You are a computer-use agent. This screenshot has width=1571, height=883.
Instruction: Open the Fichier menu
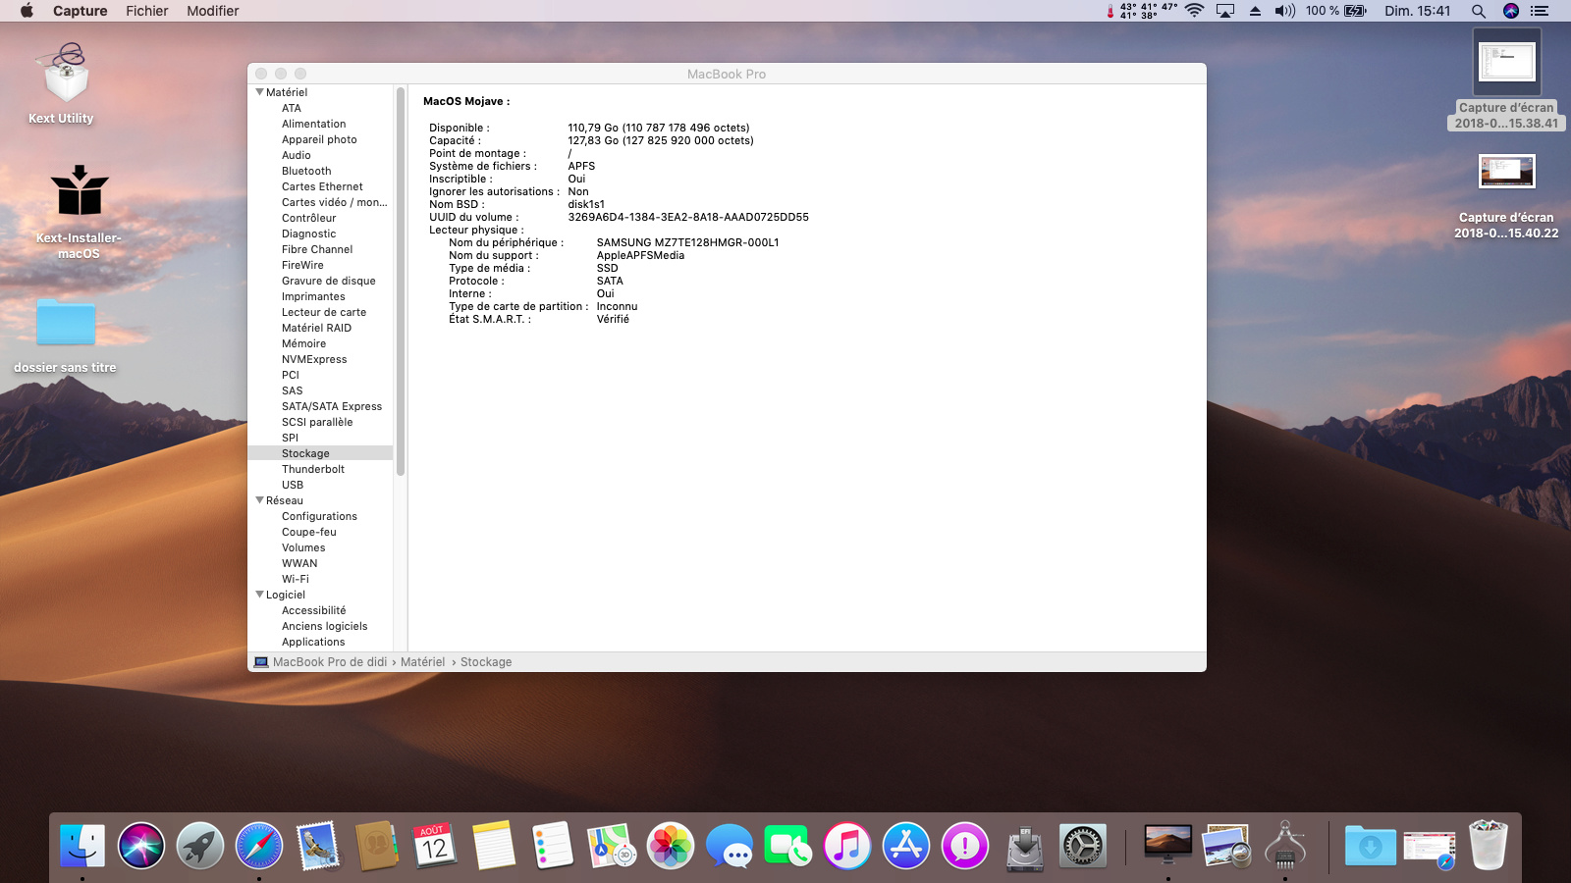click(x=147, y=11)
